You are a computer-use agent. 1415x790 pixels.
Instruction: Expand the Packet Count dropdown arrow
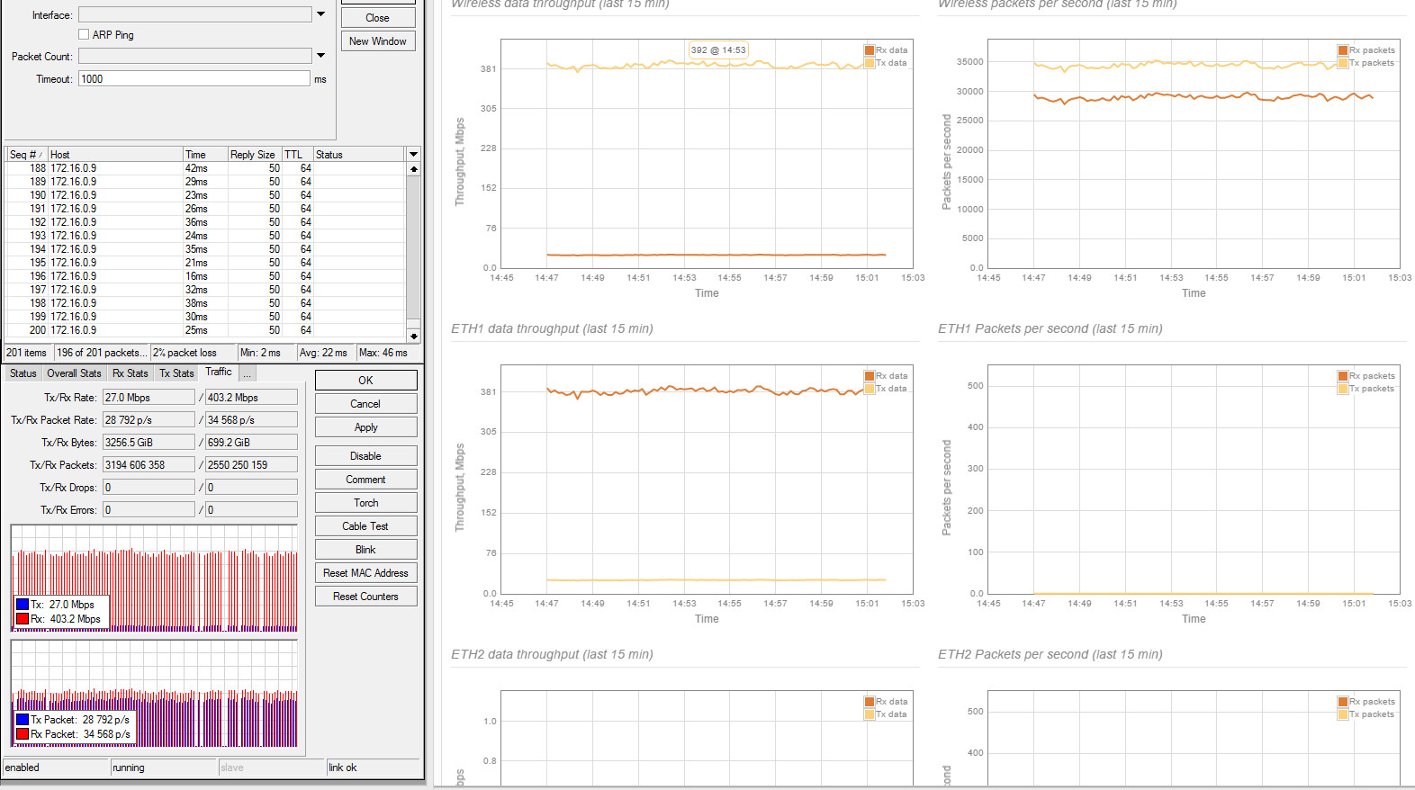(x=320, y=56)
